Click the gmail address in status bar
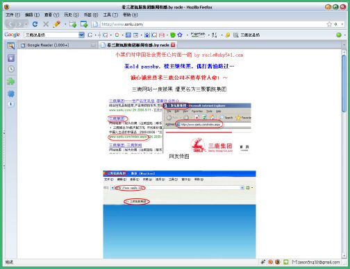This screenshot has width=350, height=269. pos(319,262)
